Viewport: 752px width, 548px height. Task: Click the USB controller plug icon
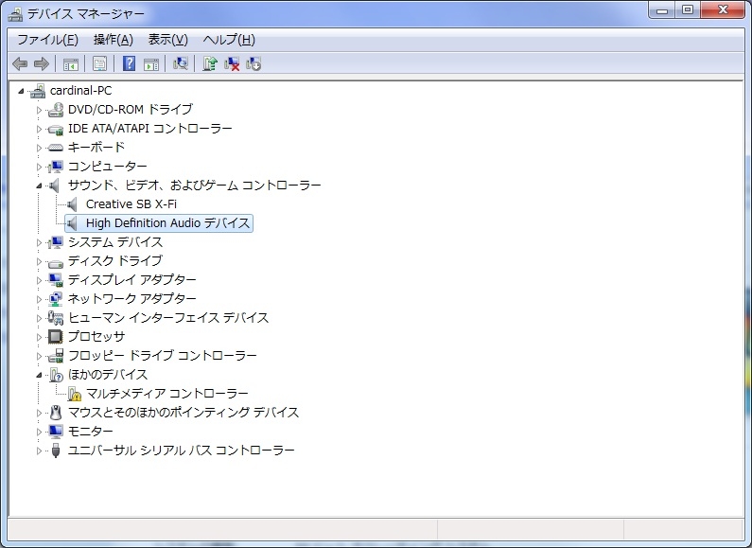pyautogui.click(x=56, y=451)
